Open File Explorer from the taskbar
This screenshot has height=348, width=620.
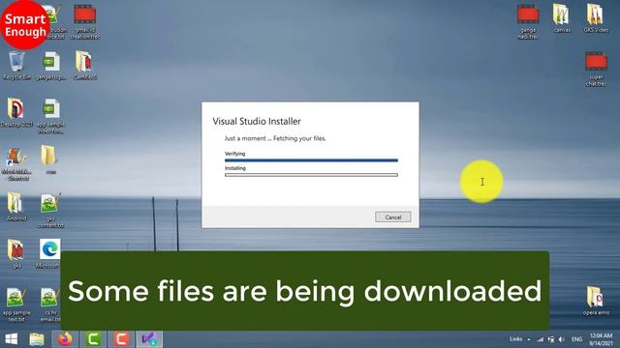coord(37,339)
